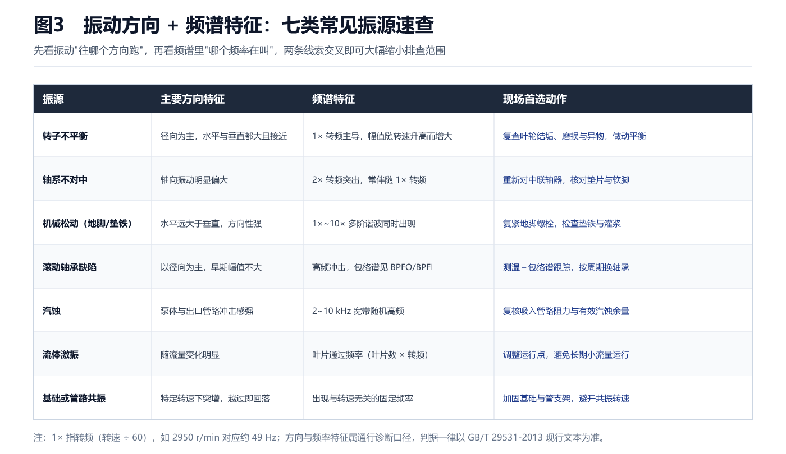Click cell 特定转速下突增，越过即回落

[215, 399]
